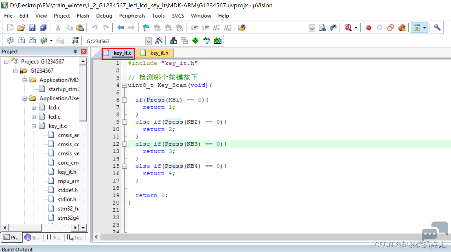Open the Debug menu
The height and width of the screenshot is (252, 451).
104,16
